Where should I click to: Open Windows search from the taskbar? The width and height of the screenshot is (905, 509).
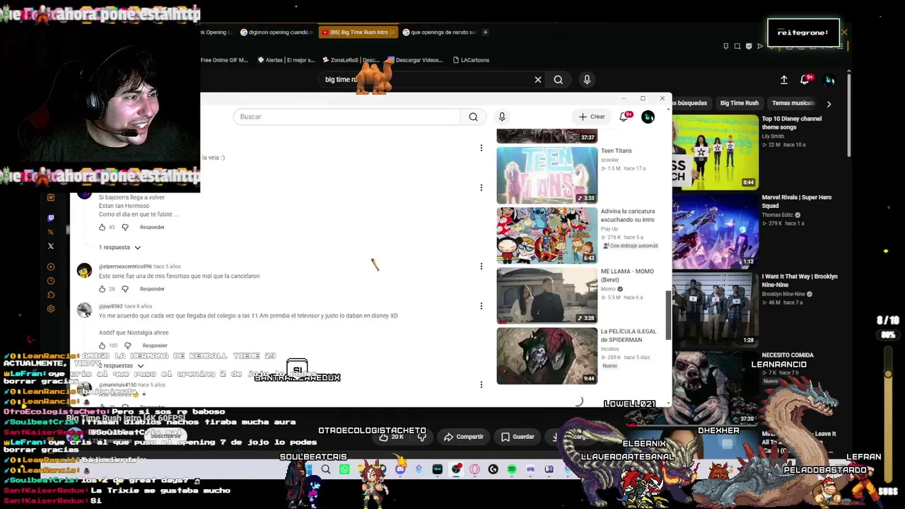pos(326,469)
